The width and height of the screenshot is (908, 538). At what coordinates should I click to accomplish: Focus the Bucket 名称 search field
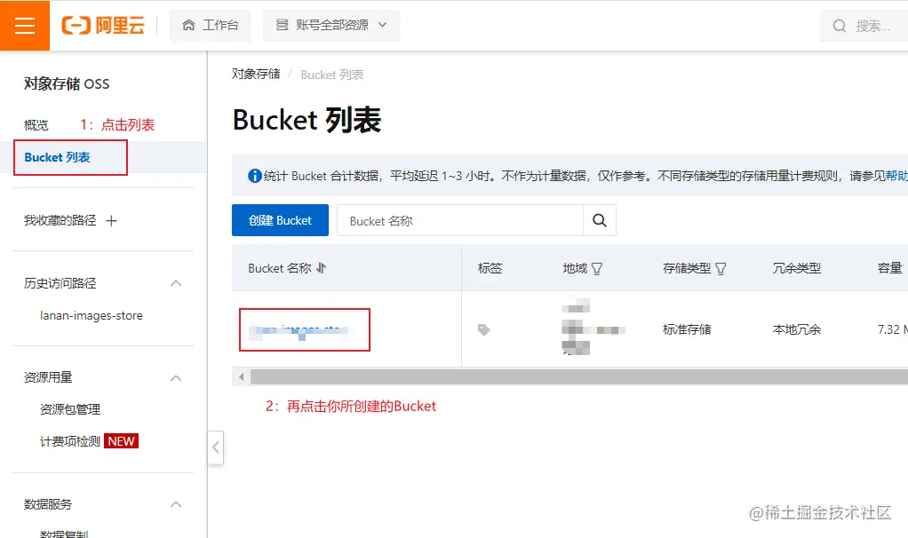click(460, 220)
